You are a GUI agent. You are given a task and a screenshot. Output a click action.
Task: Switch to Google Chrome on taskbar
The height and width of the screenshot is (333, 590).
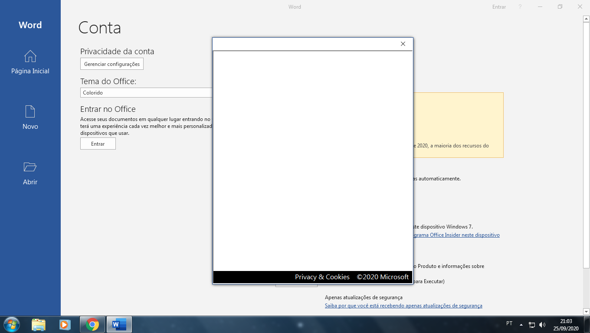pos(92,324)
